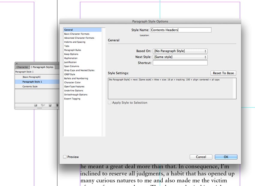Select Paragraph Style 1 in styles list

(x=37, y=82)
